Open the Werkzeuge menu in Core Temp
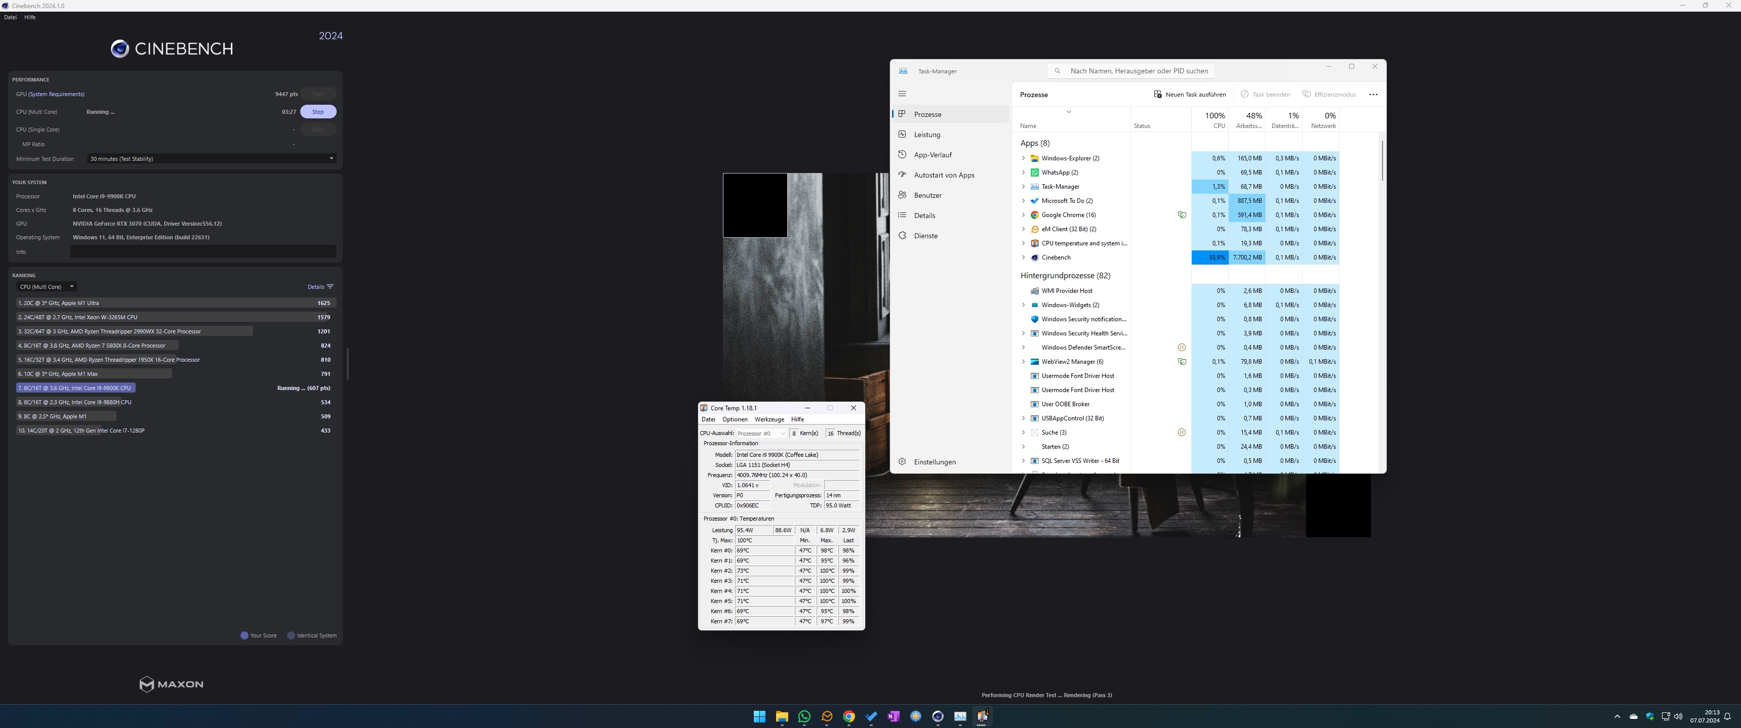The height and width of the screenshot is (728, 1741). [x=769, y=419]
